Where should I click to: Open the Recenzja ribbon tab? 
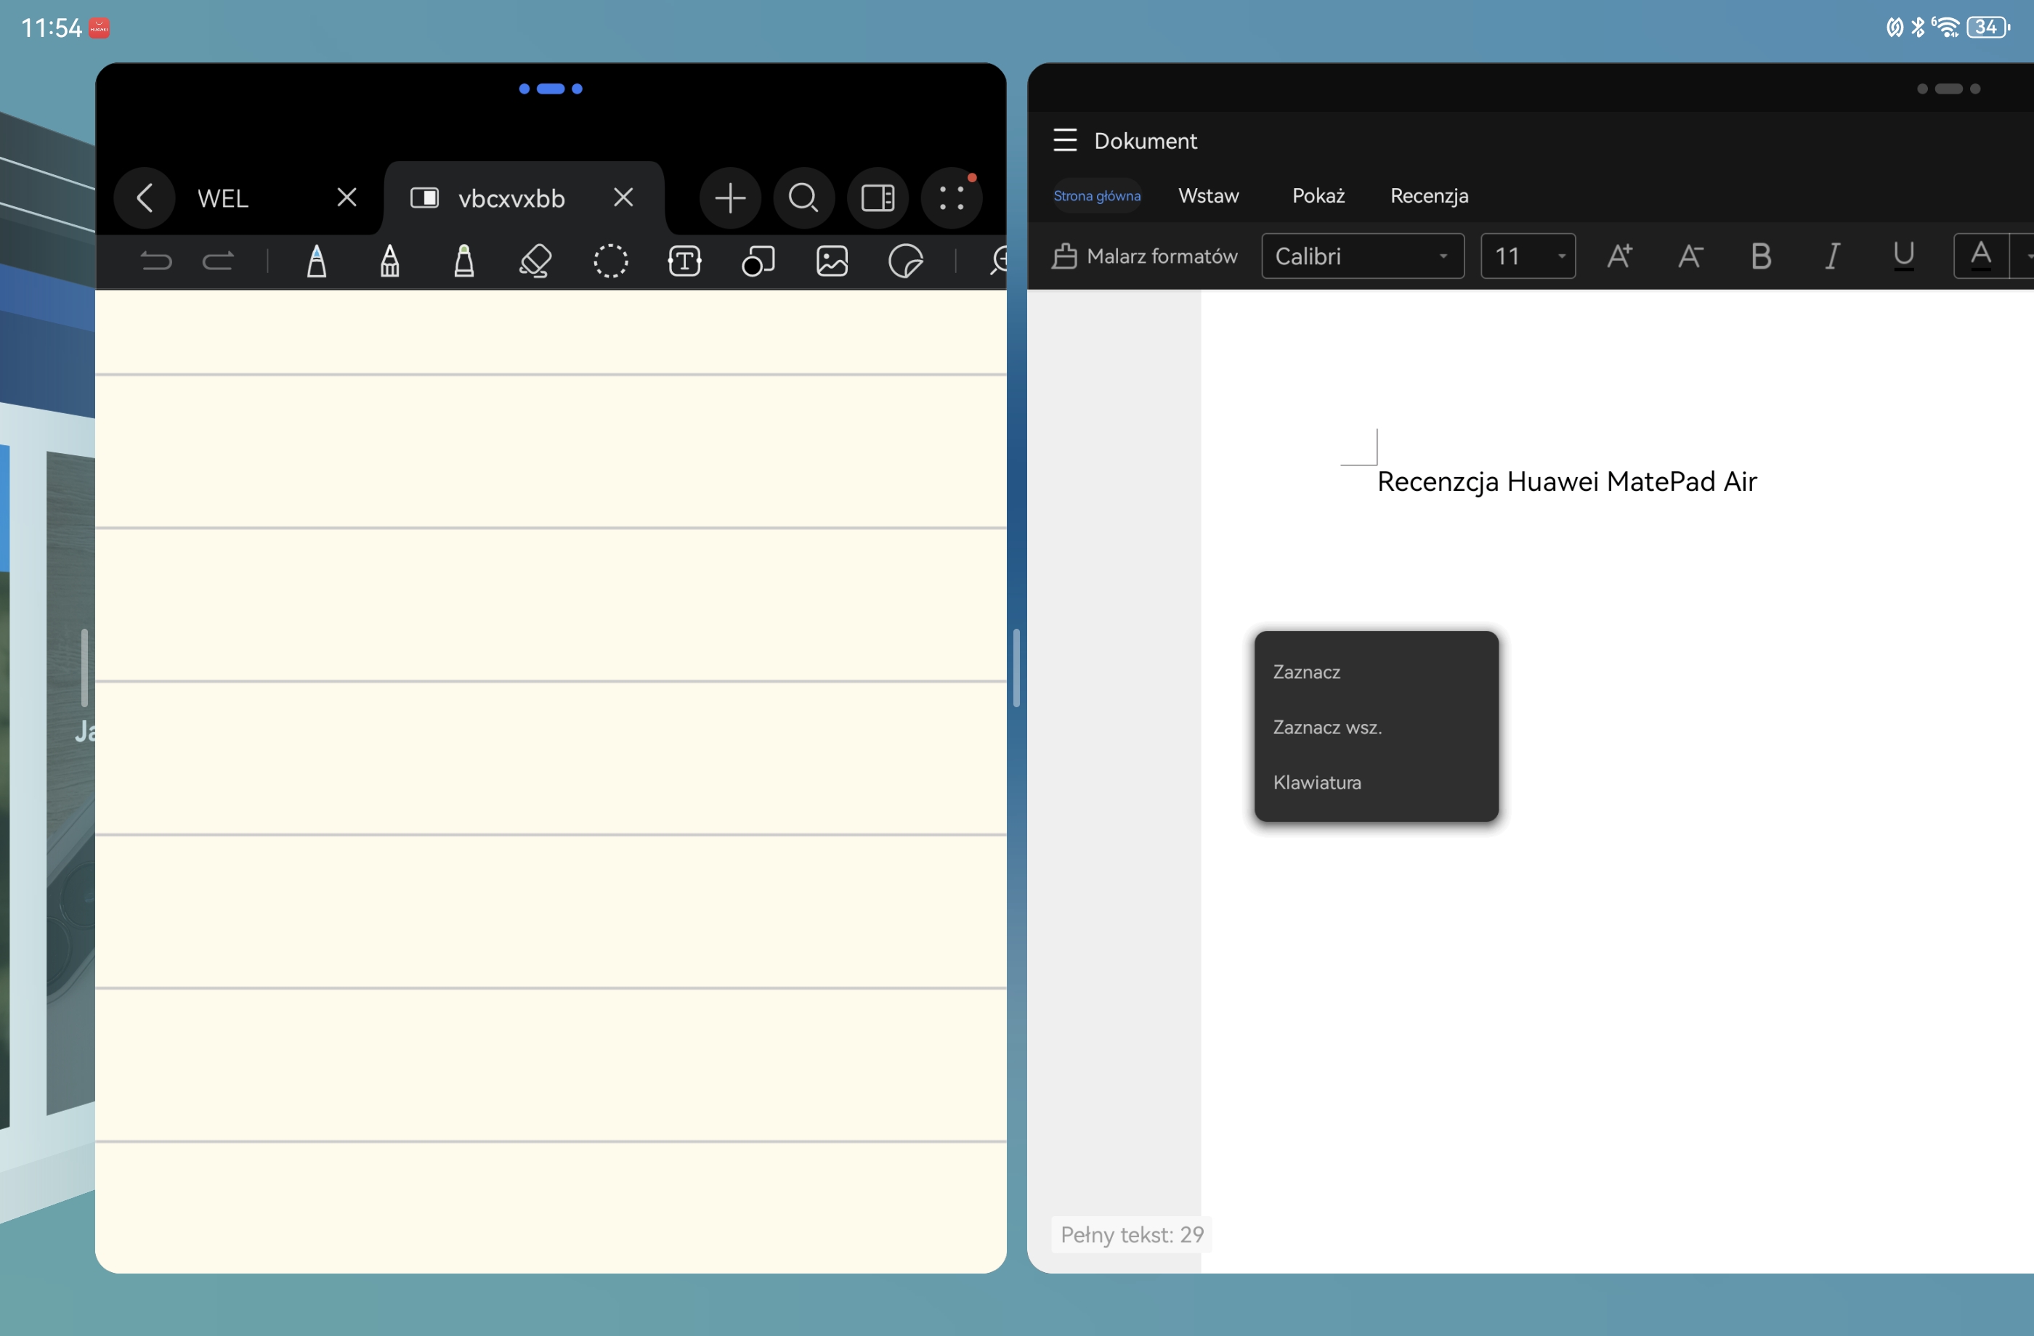pyautogui.click(x=1429, y=195)
